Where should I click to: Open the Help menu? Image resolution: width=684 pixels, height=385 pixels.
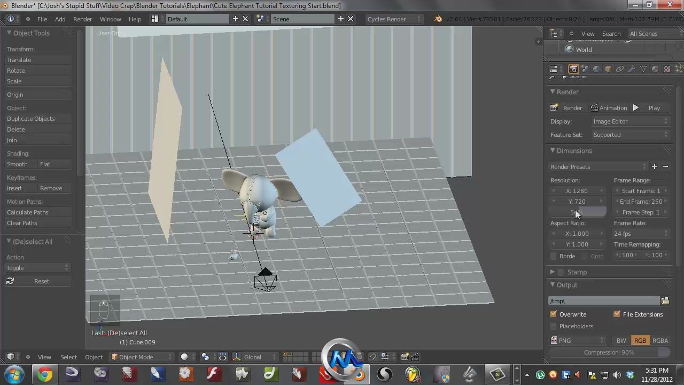coord(135,19)
